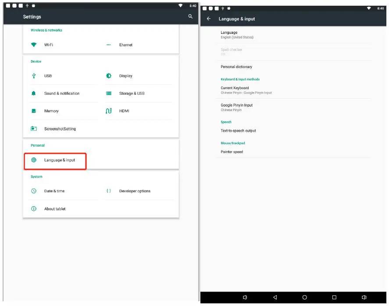Screen dimensions: 389x306
Task: Tap the Sound & notification bell icon
Action: [x=34, y=94]
